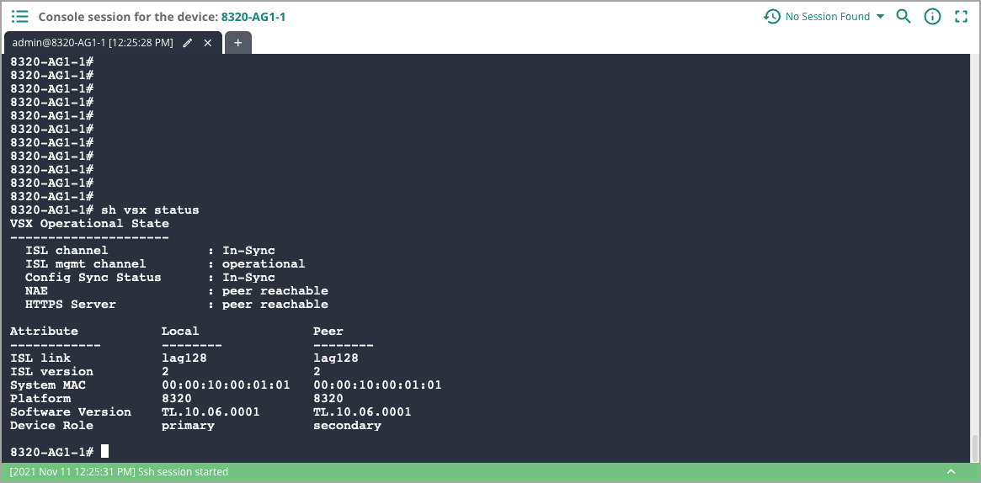This screenshot has height=483, width=981.
Task: Click the session history clock icon
Action: pos(771,17)
